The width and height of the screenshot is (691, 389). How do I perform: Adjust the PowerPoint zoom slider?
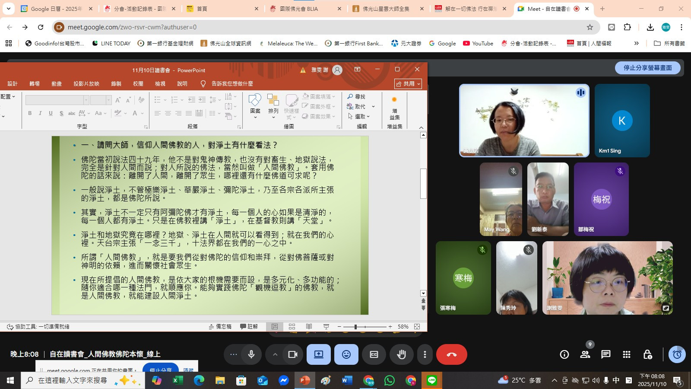coord(355,327)
